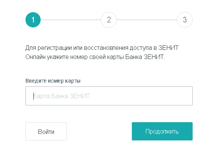220x153 pixels.
Task: Click the teal step 1 circle
Action: tap(33, 20)
